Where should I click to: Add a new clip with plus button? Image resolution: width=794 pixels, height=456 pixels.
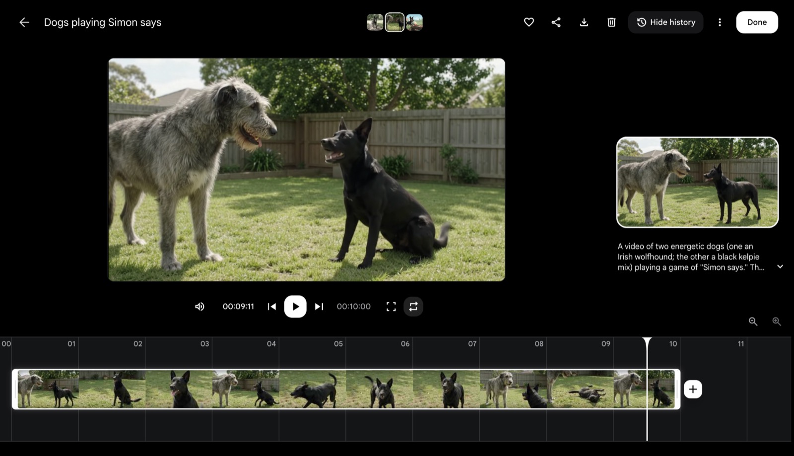(x=693, y=390)
